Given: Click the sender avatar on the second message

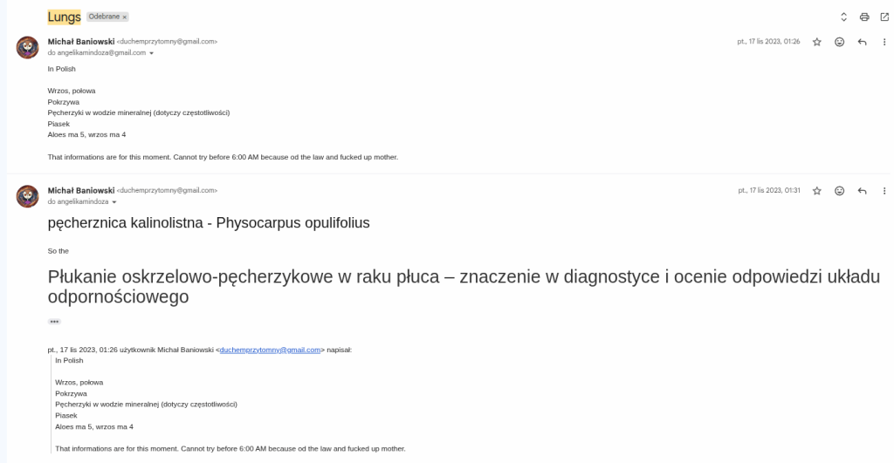Looking at the screenshot, I should click(27, 196).
